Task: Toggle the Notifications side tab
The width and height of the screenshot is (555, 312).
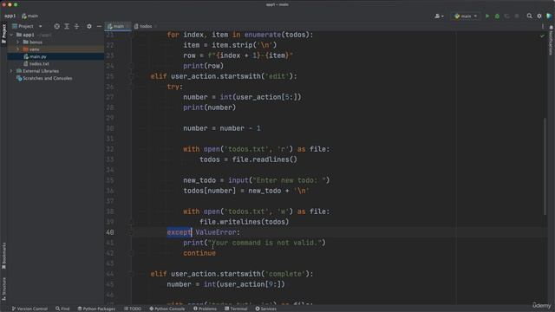Action: pos(551,40)
